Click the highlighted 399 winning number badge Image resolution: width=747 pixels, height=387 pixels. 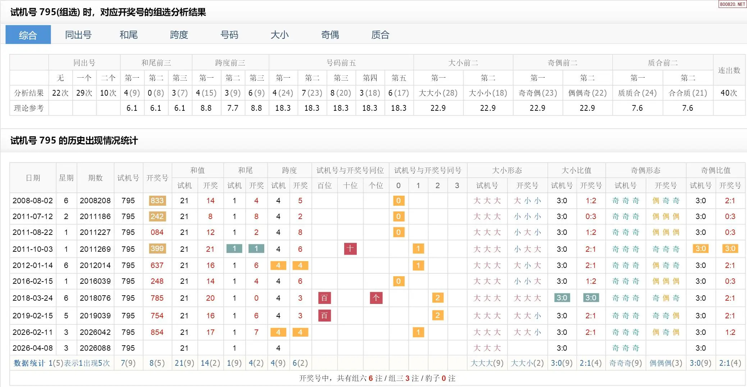(157, 249)
